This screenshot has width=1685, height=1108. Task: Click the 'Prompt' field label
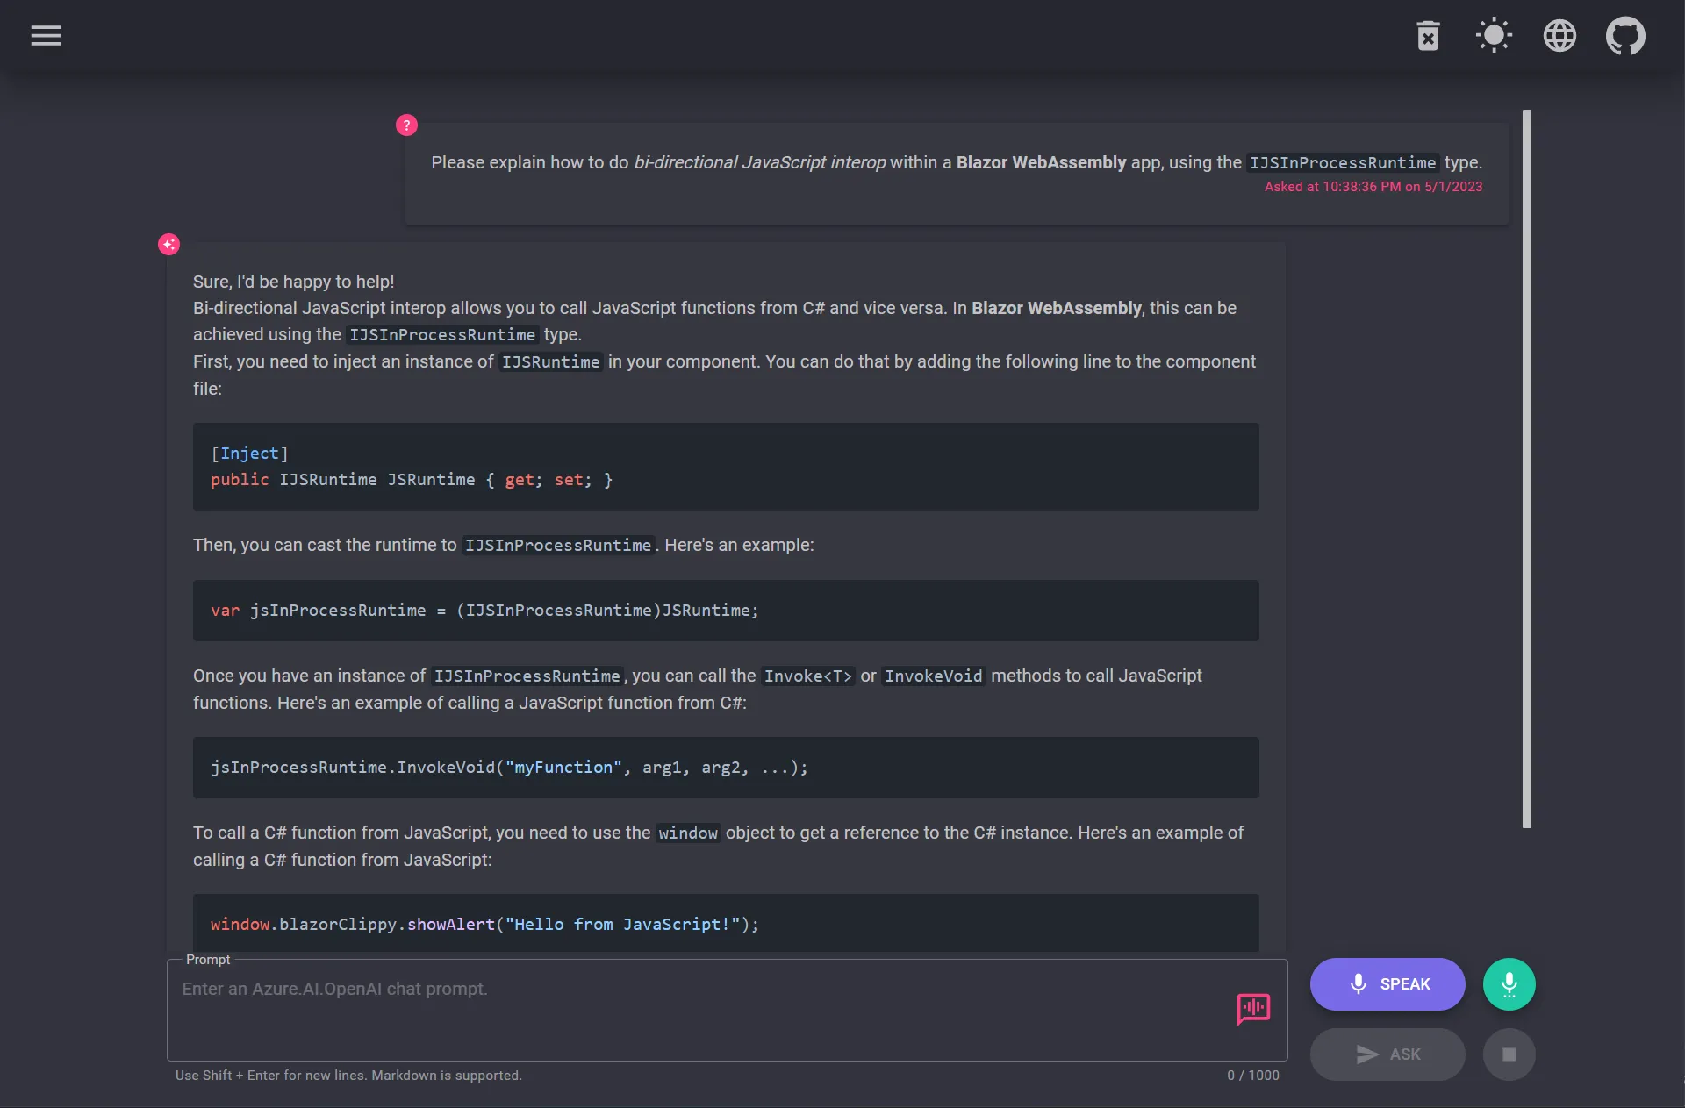click(x=207, y=960)
